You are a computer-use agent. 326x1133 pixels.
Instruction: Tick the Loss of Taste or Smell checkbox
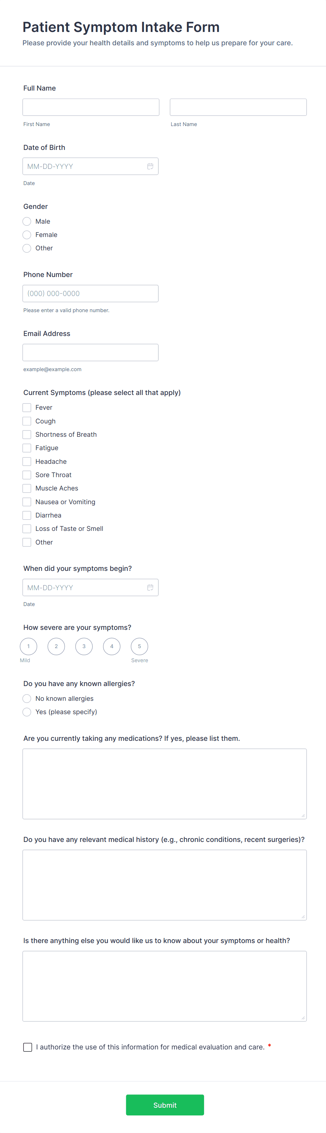pyautogui.click(x=27, y=529)
